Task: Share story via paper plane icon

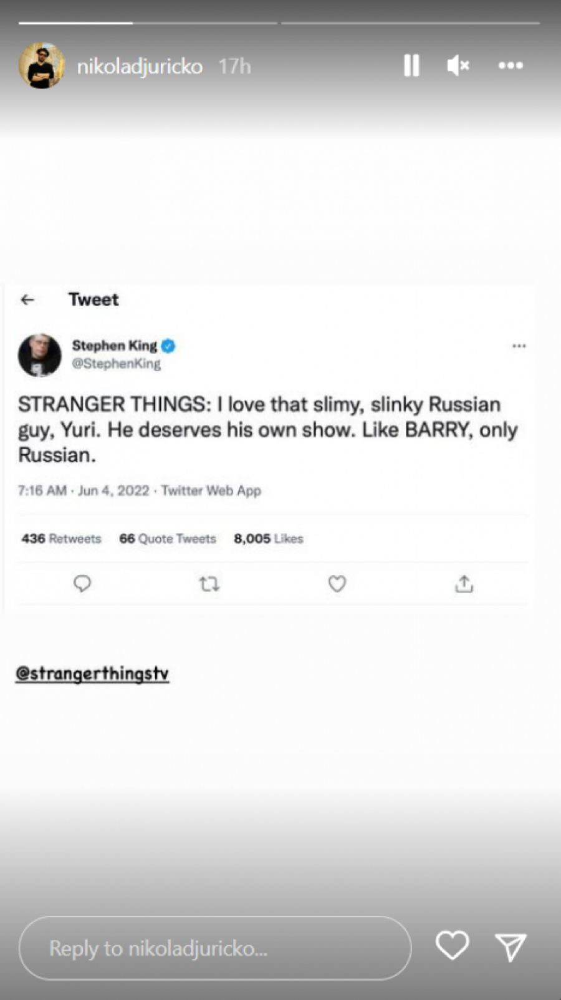Action: [x=511, y=947]
